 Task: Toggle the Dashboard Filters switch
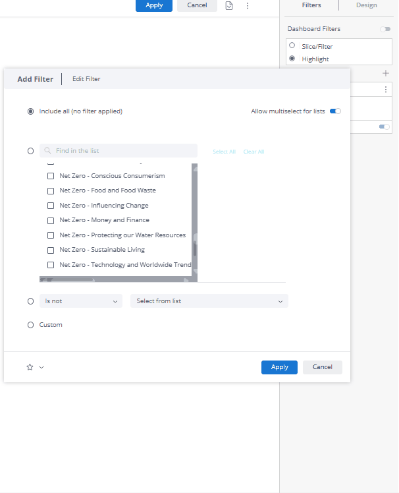[385, 29]
